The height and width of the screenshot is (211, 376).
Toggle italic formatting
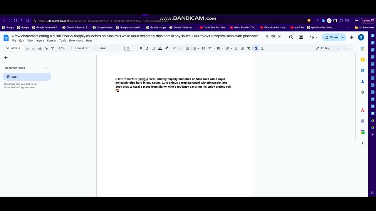coord(147,48)
